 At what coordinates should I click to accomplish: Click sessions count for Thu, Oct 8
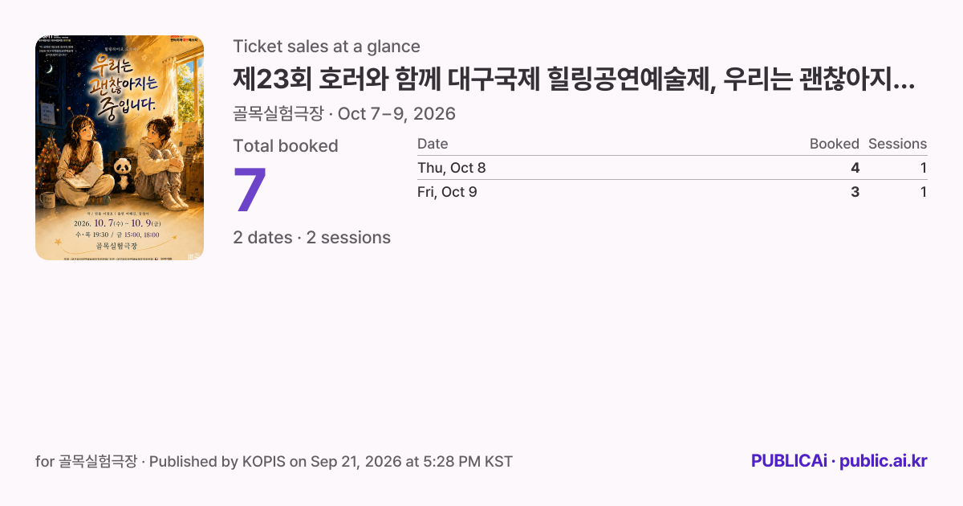click(x=924, y=168)
